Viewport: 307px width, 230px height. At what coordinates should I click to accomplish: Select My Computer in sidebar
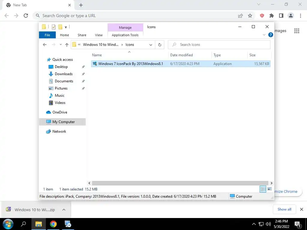tap(62, 122)
